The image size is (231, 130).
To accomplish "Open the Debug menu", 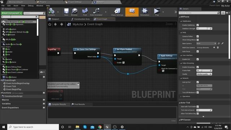I will [31, 6].
